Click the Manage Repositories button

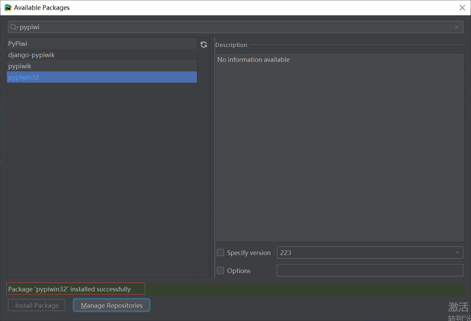112,305
